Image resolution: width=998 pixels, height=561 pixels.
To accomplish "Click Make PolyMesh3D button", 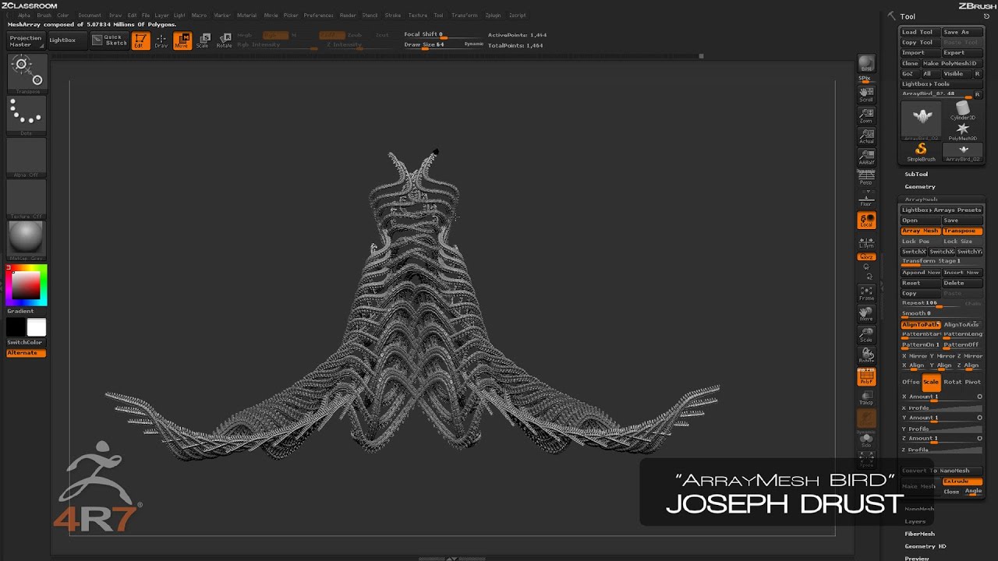I will (x=952, y=63).
